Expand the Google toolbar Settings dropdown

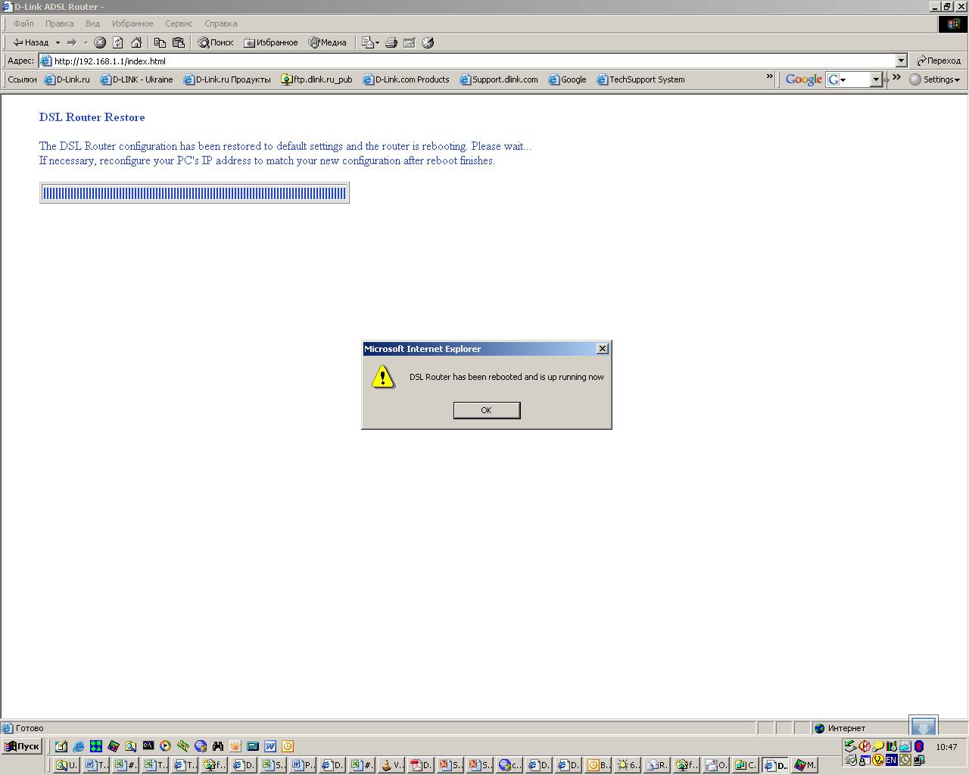pyautogui.click(x=935, y=79)
